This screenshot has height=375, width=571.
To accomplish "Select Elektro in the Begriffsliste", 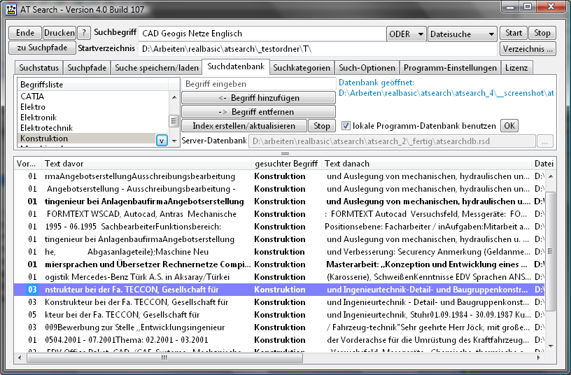I will pos(93,107).
